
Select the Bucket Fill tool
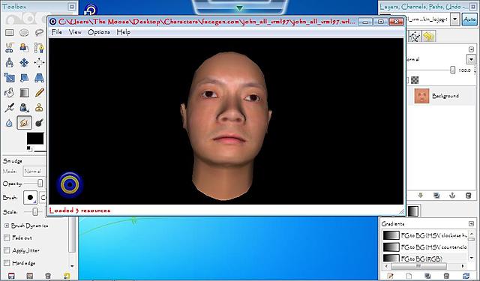pyautogui.click(x=10, y=92)
